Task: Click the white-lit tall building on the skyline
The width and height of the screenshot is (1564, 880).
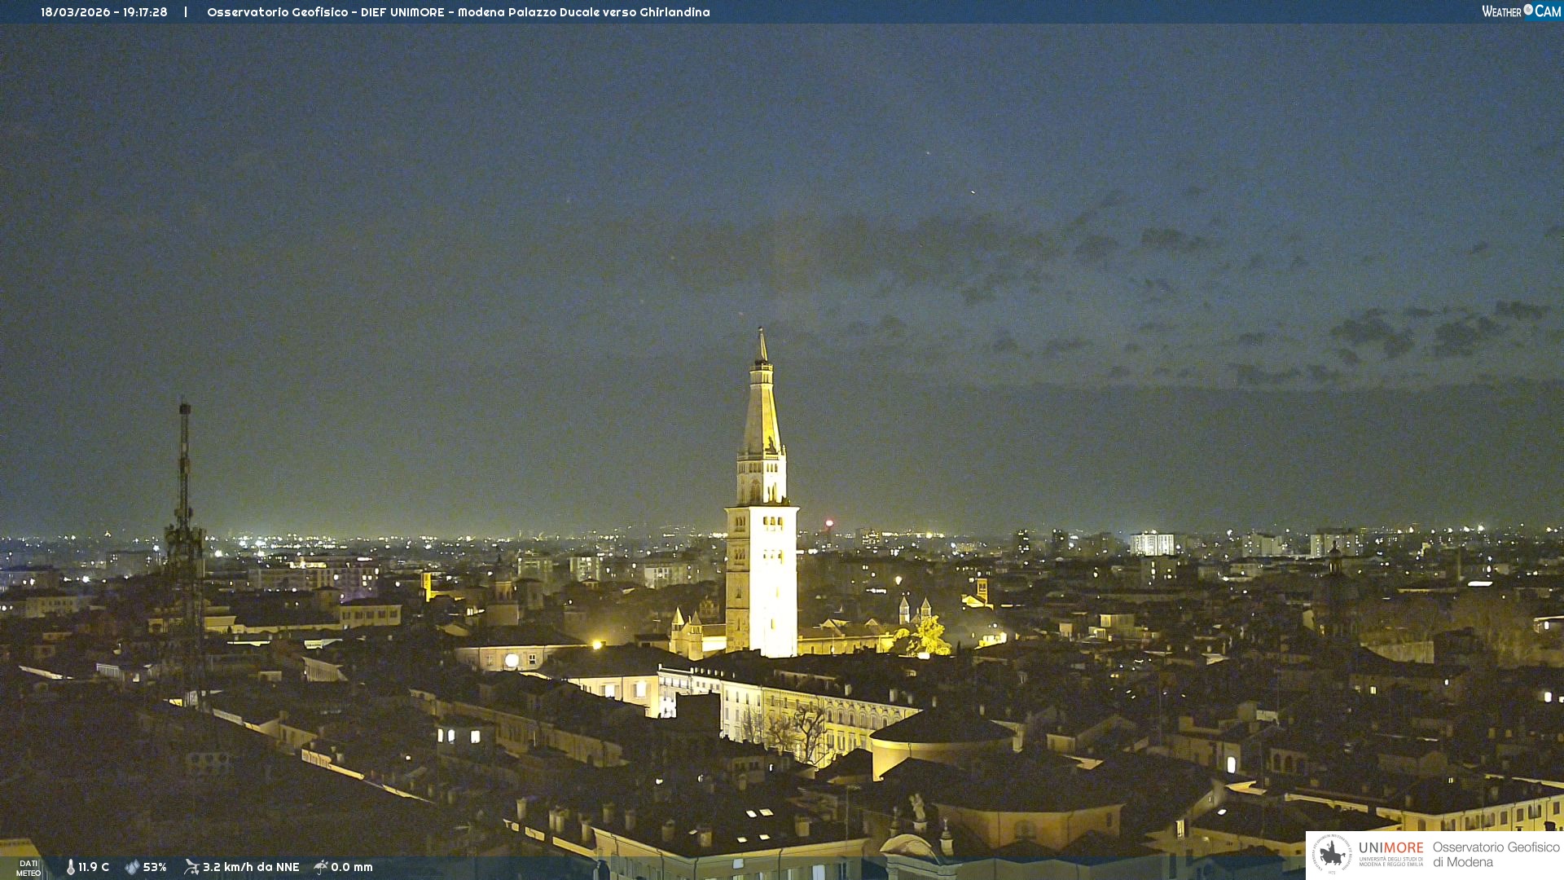Action: (1152, 543)
